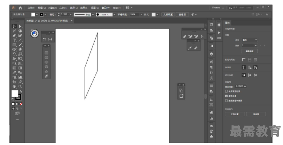
Task: Select the Free Transform tool
Action: (x=20, y=59)
